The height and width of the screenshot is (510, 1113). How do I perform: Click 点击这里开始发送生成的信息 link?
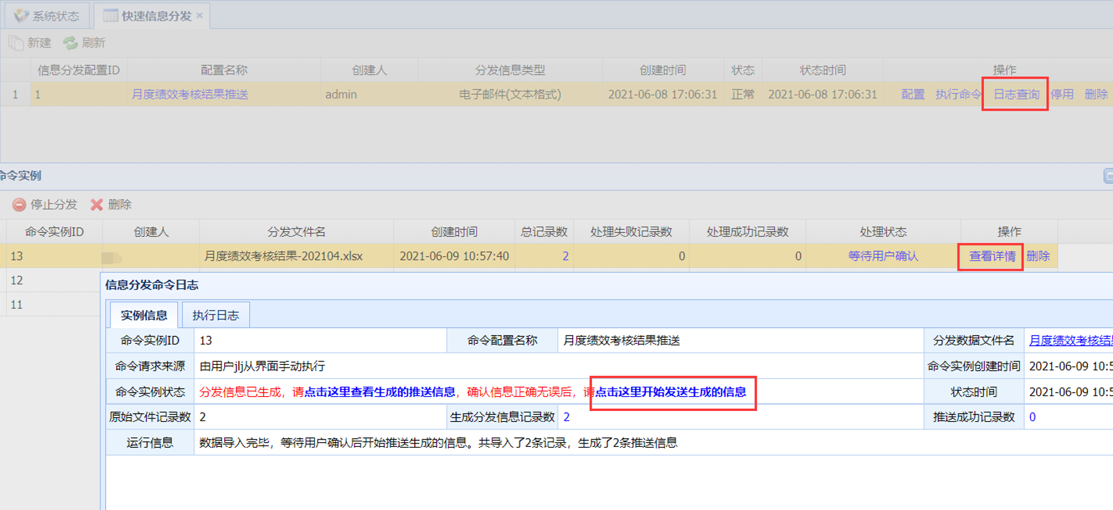(671, 392)
